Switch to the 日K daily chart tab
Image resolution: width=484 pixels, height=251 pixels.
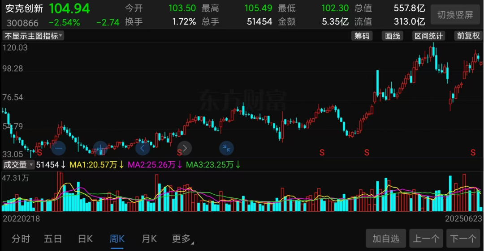tap(85, 239)
